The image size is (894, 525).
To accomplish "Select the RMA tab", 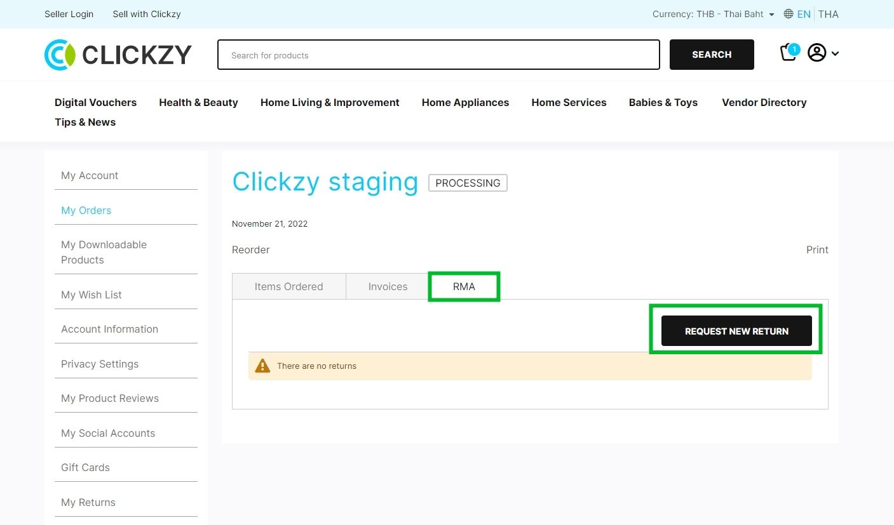I will (x=464, y=286).
